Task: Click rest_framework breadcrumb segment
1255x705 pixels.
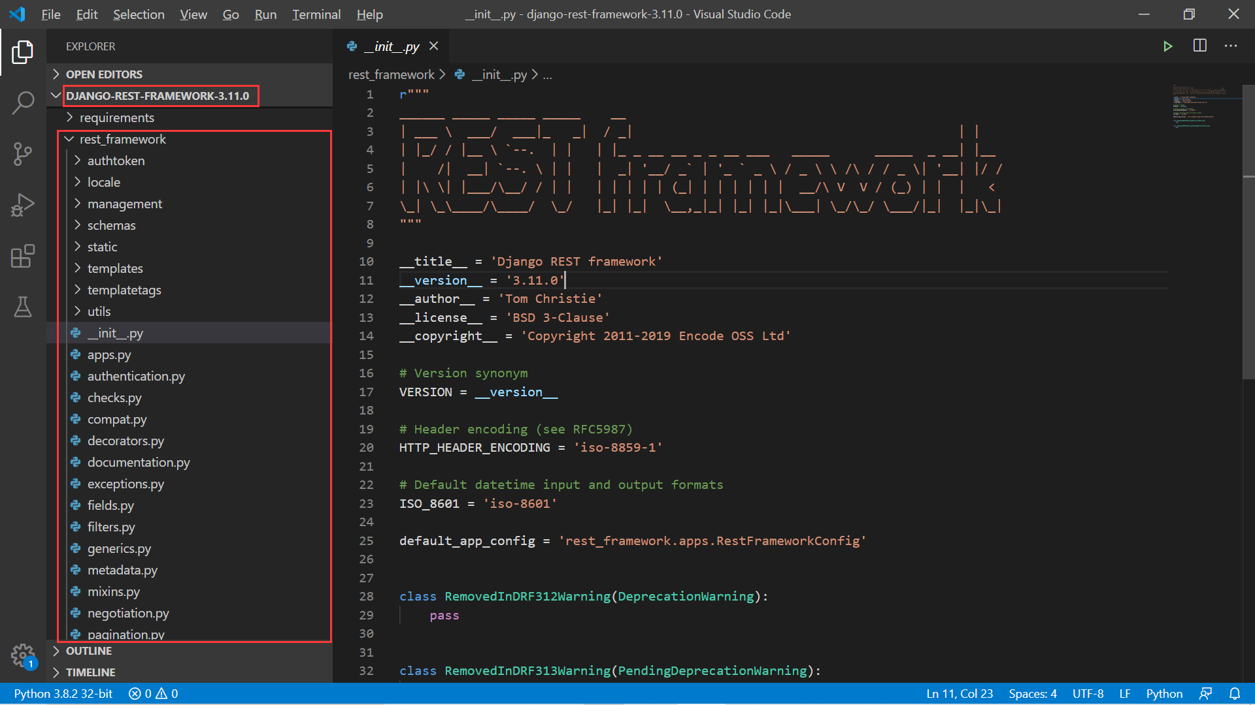Action: point(391,75)
